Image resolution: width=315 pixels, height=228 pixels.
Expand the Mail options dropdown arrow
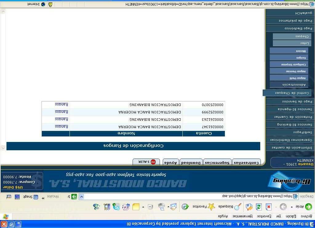point(168,207)
